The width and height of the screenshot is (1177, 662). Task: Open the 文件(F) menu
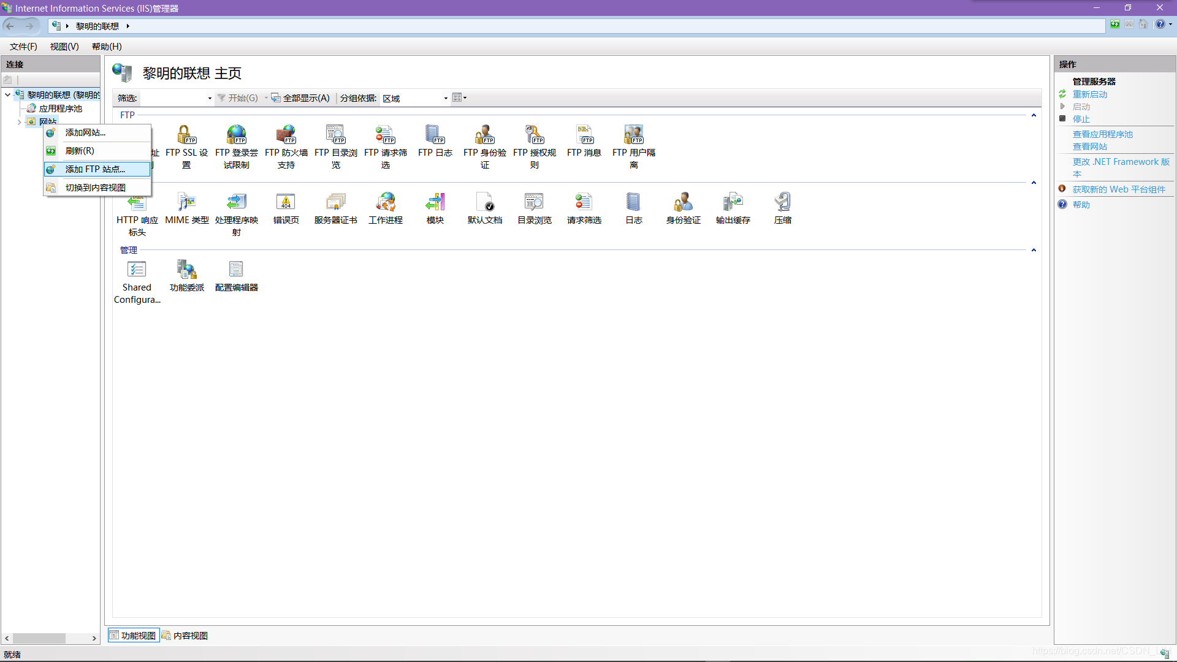click(23, 47)
